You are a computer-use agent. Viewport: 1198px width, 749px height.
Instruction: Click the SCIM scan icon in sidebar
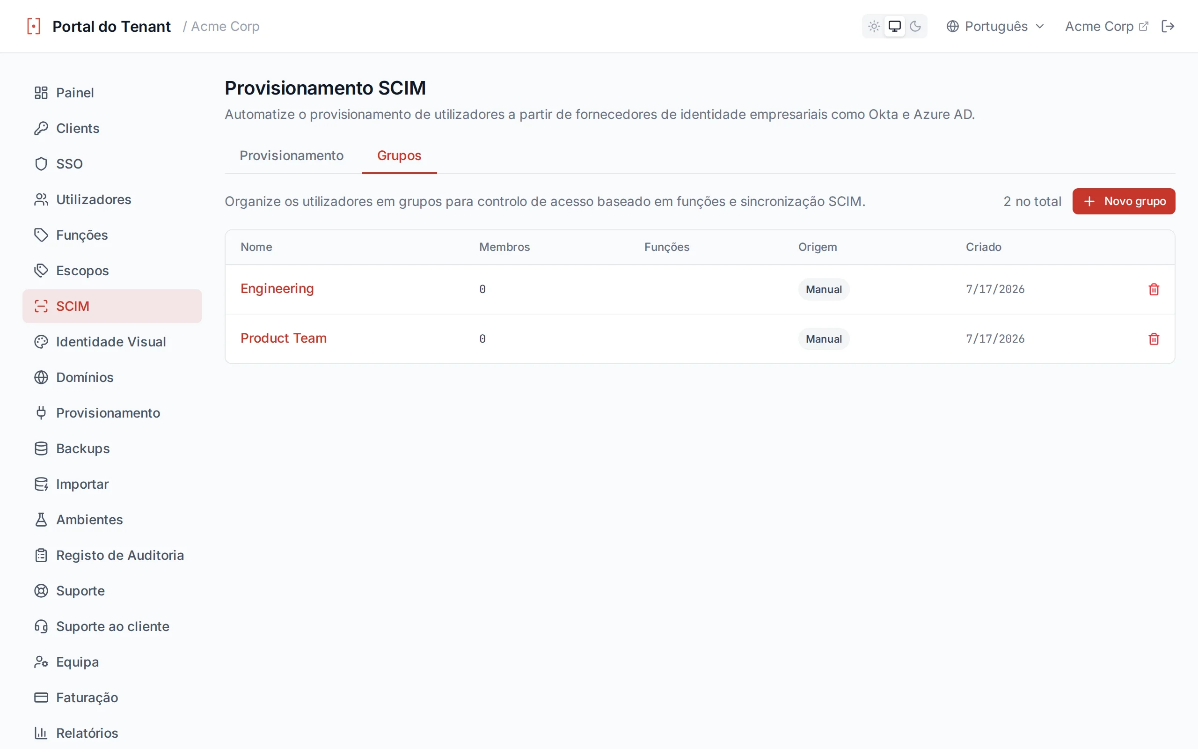click(x=41, y=306)
